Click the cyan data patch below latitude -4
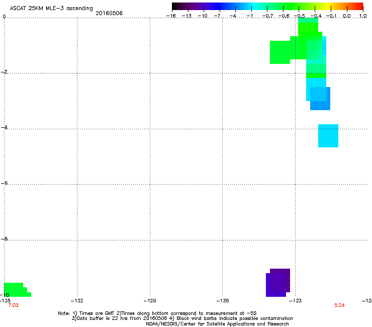The height and width of the screenshot is (327, 372). pyautogui.click(x=328, y=136)
